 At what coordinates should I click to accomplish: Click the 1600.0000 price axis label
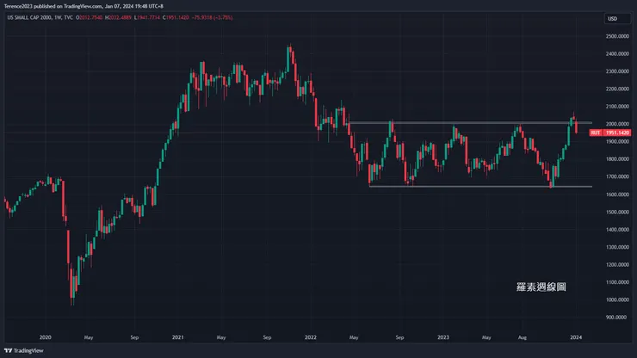click(x=617, y=194)
